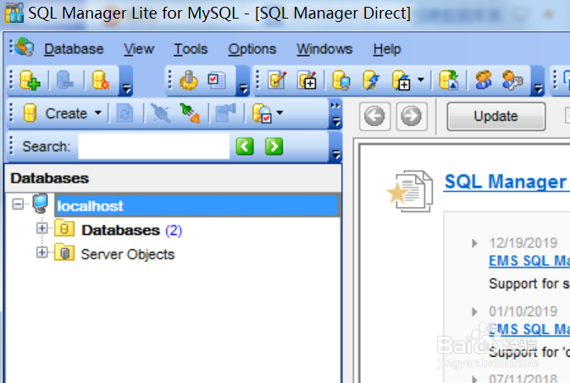Click inside the Search input field

154,146
